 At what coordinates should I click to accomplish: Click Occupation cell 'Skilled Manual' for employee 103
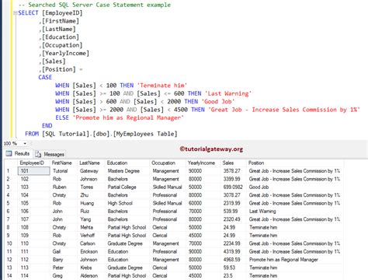pos(167,187)
